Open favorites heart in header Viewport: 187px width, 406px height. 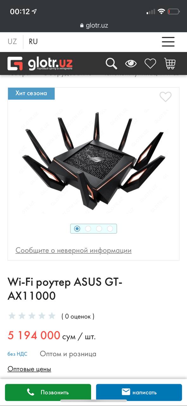click(x=150, y=63)
